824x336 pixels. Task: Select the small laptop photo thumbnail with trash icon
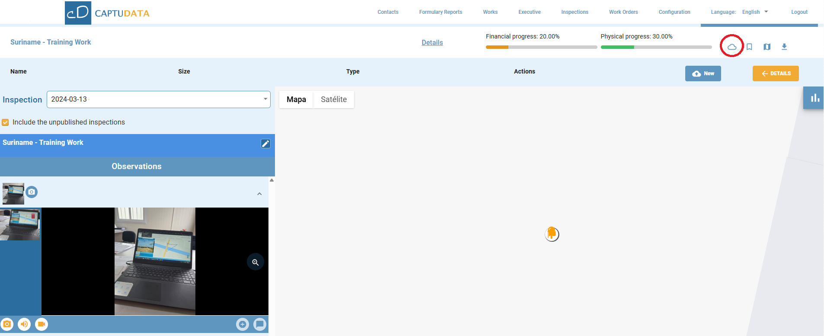pos(20,224)
